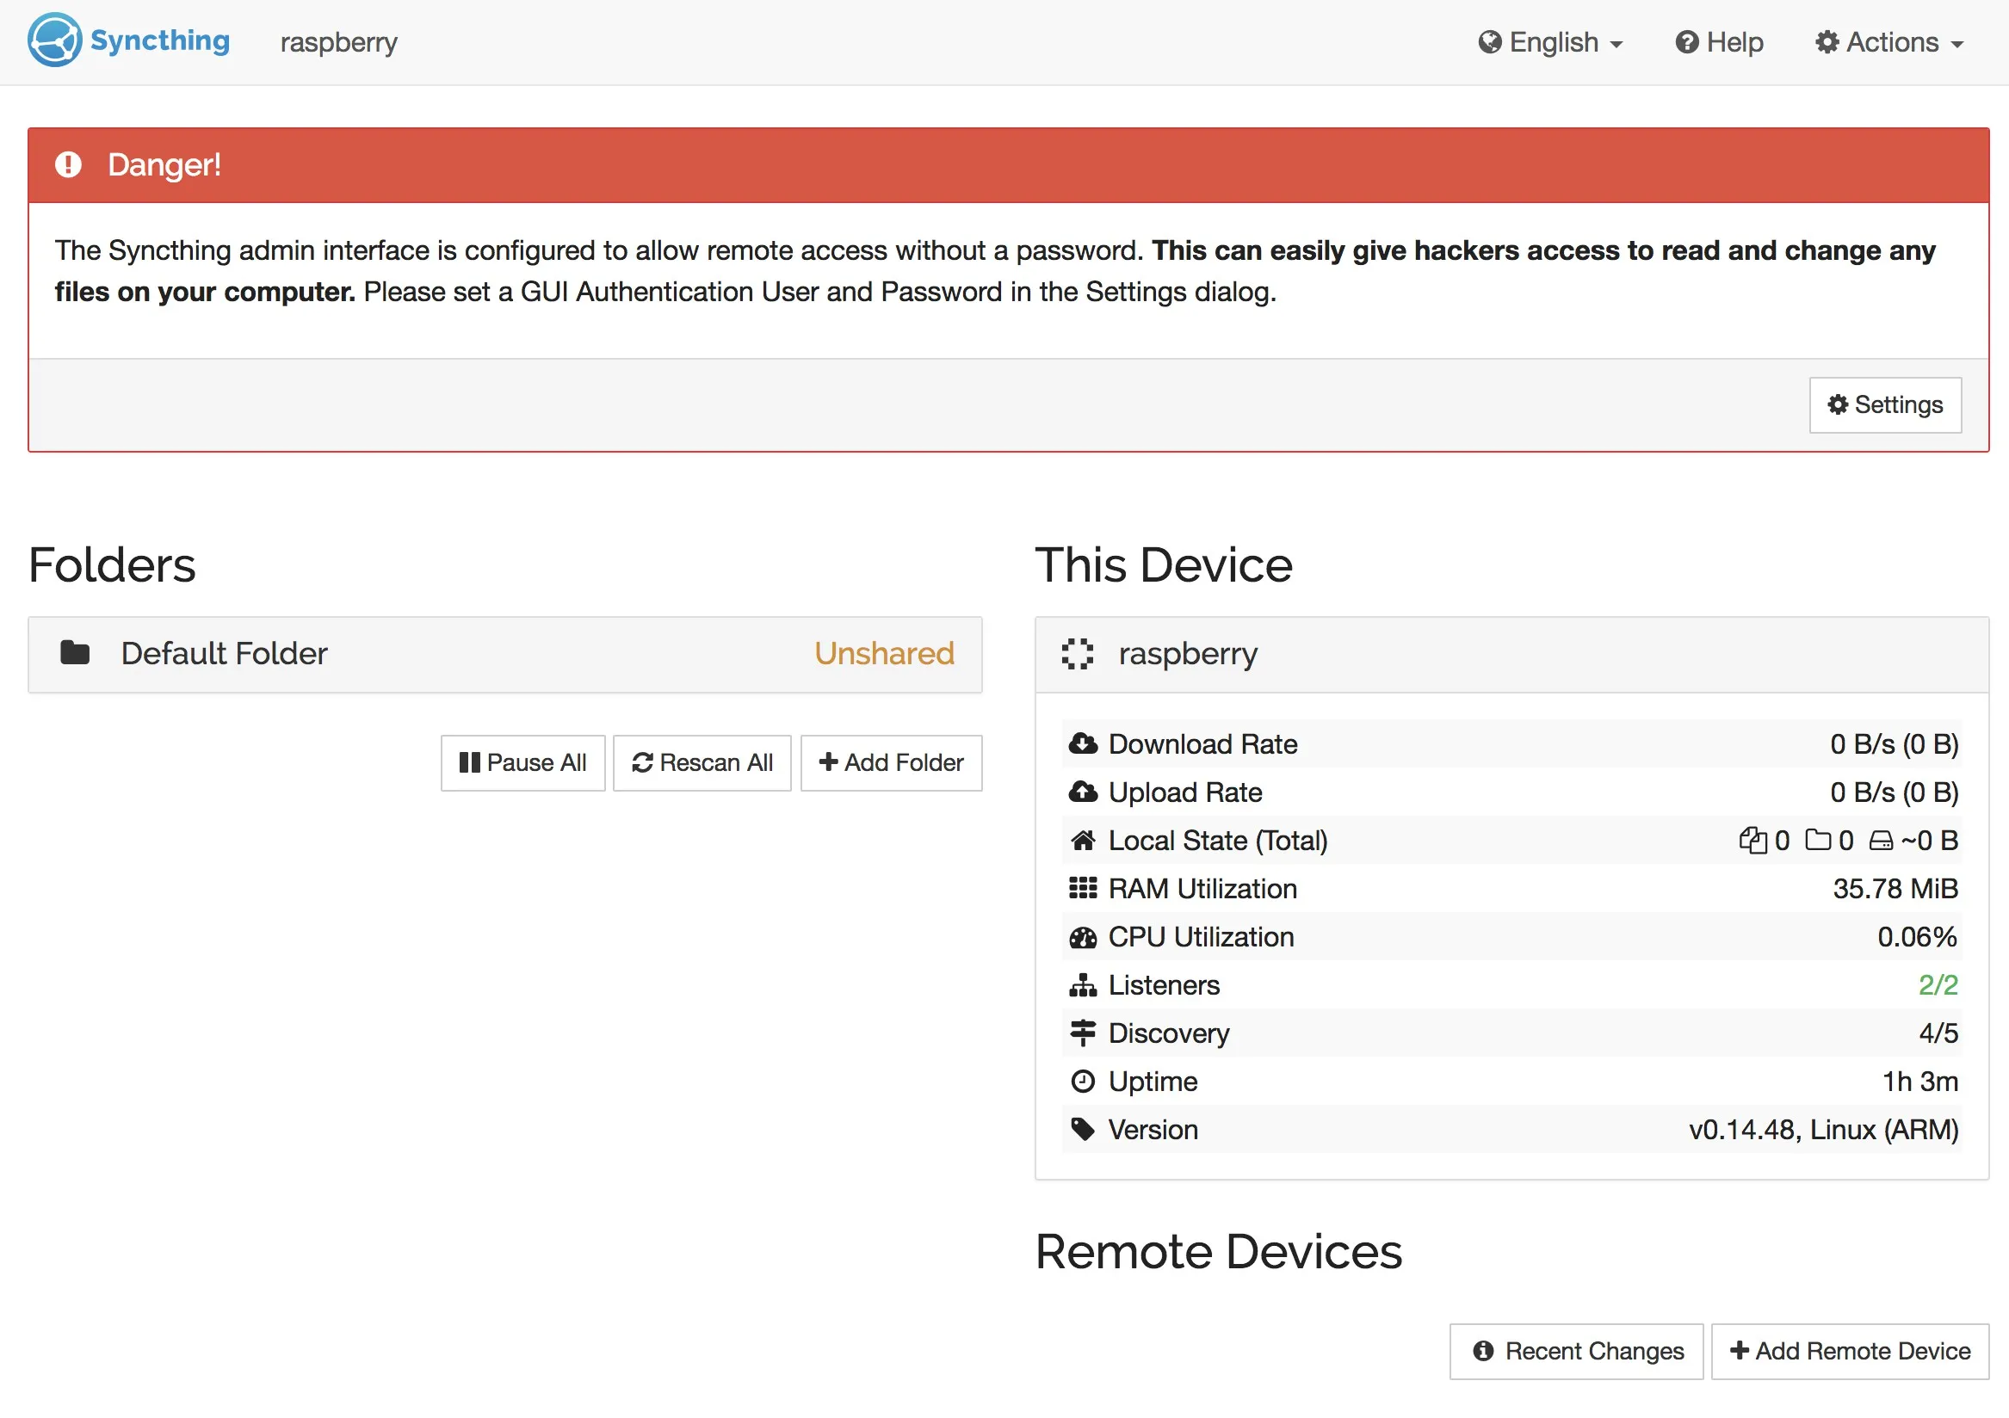Screen dimensions: 2009x1418
Task: Click the version text v0.14.48, Linux (ARM)
Action: 1823,1130
